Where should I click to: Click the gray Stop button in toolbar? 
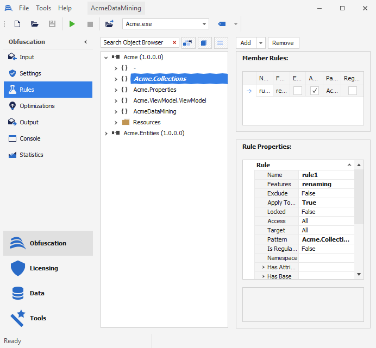coord(90,24)
